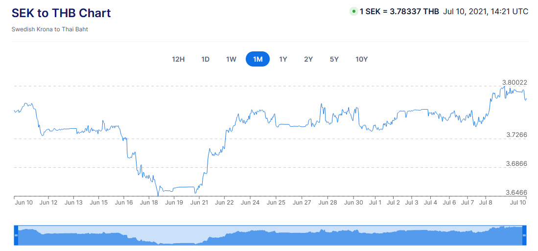This screenshot has width=538, height=251.
Task: Click the 1 SEK = 3.78337 THB rate
Action: tap(399, 12)
